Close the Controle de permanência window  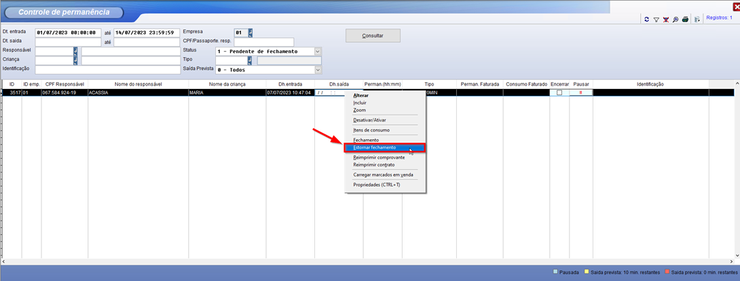click(x=736, y=6)
